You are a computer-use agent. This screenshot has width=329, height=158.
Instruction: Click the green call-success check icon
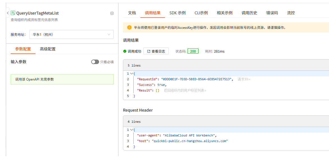tap(125, 51)
